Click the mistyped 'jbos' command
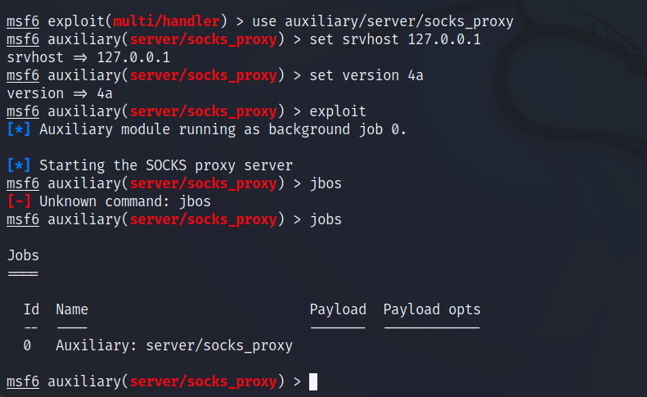Screen dimensions: 647x397 coord(326,183)
